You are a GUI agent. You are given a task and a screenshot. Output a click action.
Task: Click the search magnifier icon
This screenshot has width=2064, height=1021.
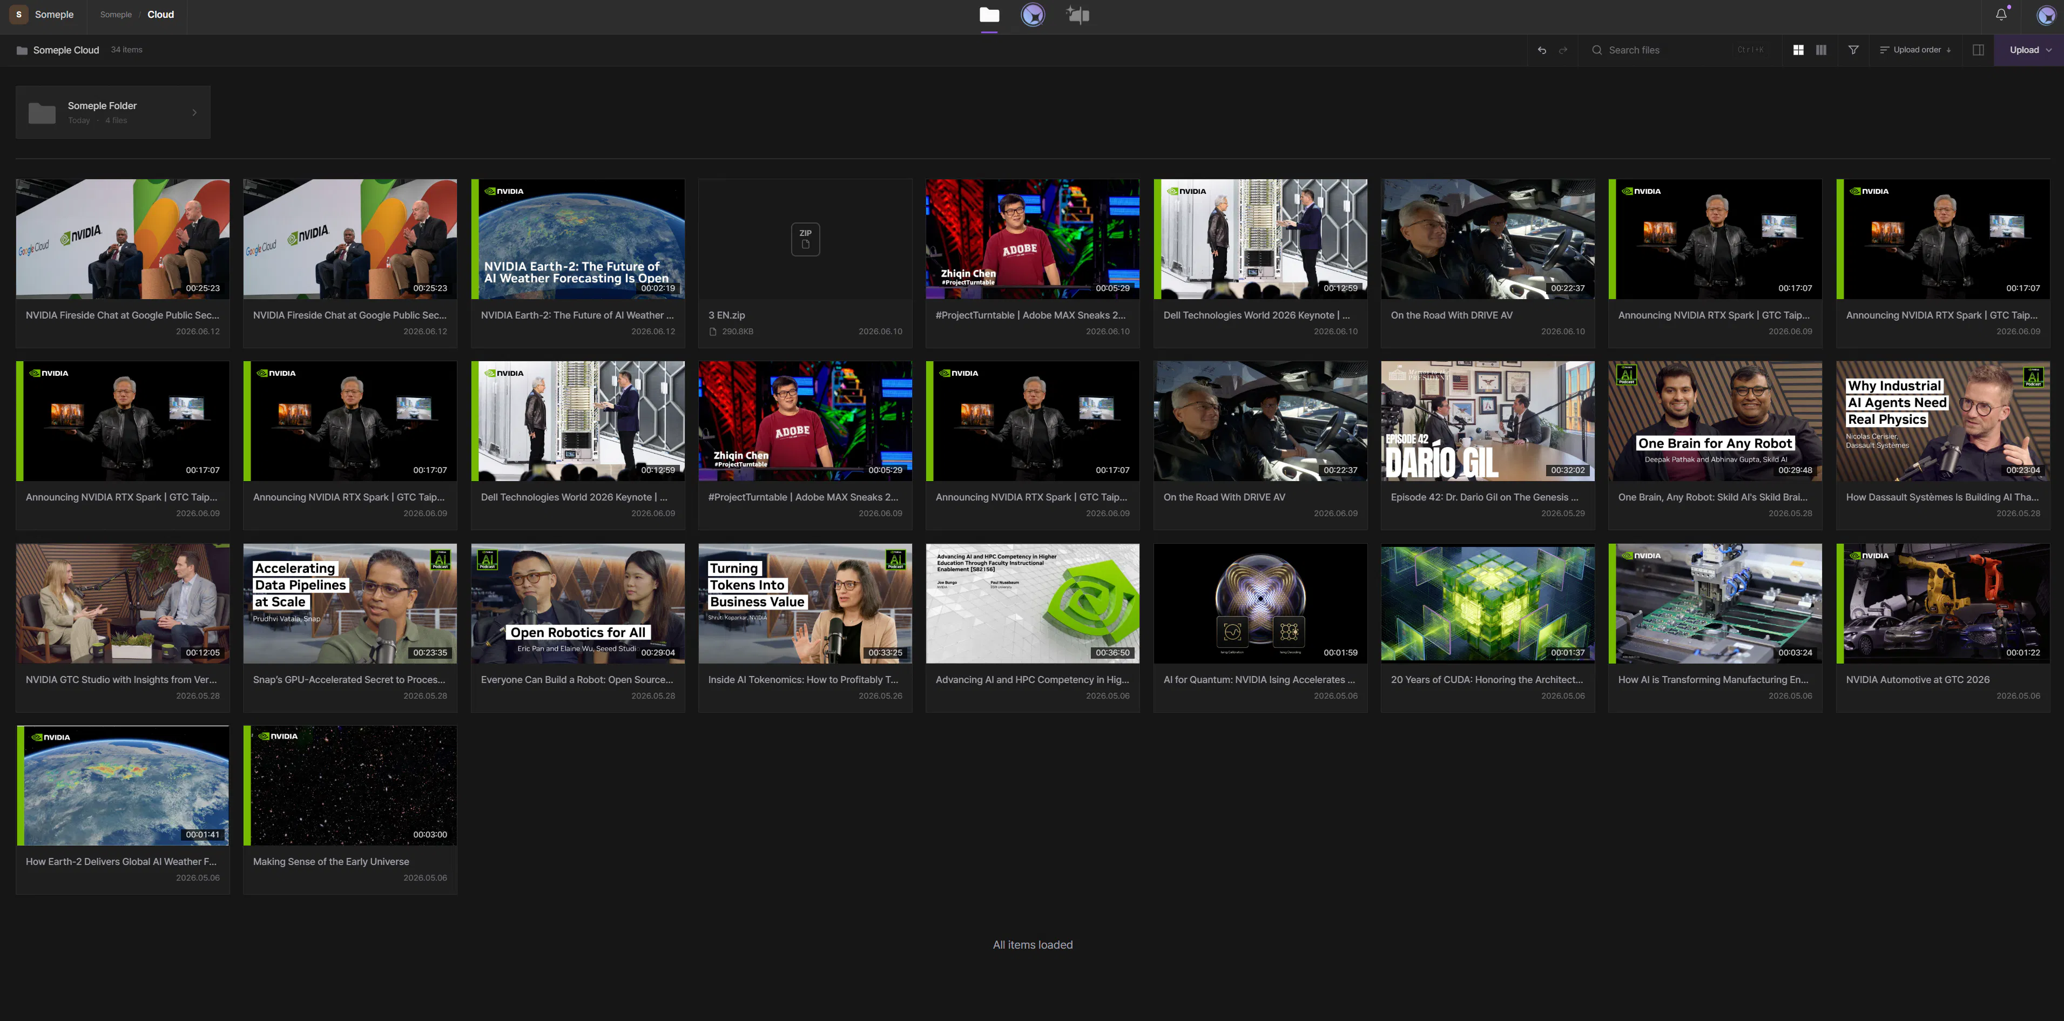coord(1597,50)
